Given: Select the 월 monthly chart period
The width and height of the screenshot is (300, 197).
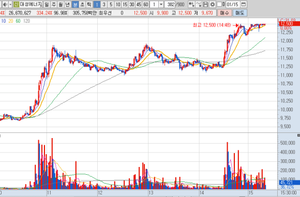Looking at the screenshot, I should pos(61,4).
